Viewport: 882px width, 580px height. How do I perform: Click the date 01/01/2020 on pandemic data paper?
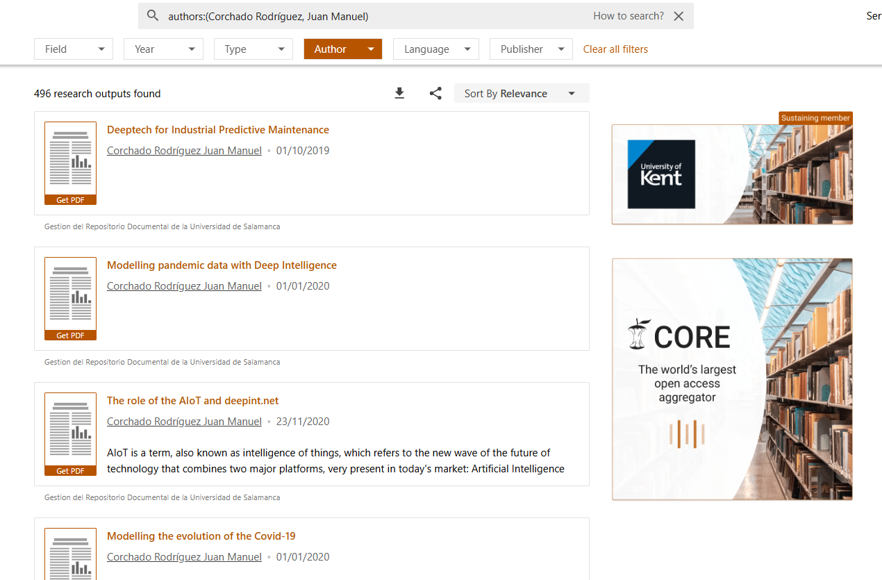coord(303,286)
